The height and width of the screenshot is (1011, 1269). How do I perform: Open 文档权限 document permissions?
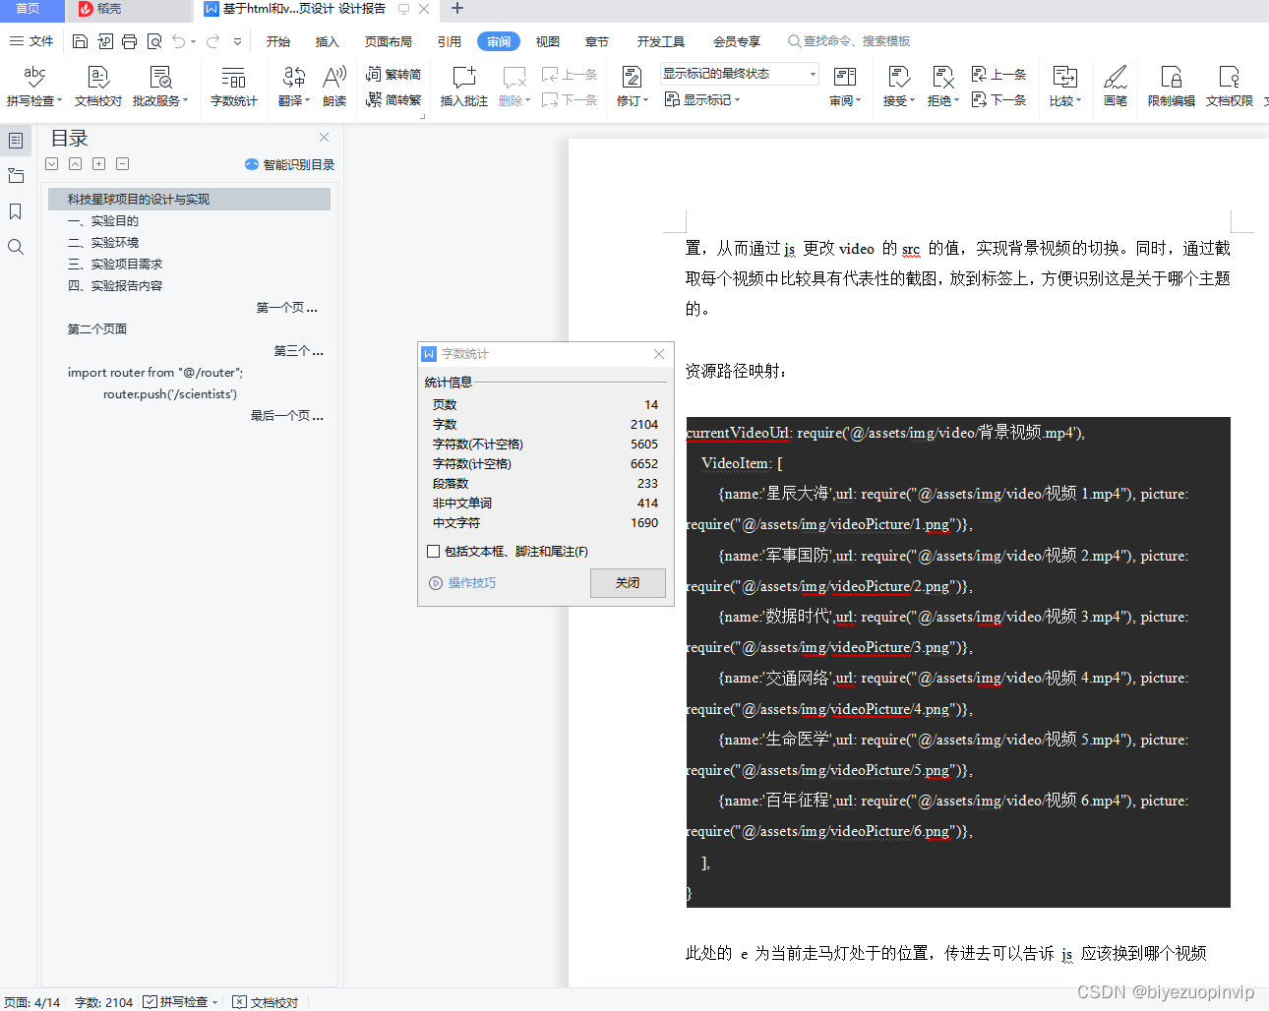pos(1230,87)
